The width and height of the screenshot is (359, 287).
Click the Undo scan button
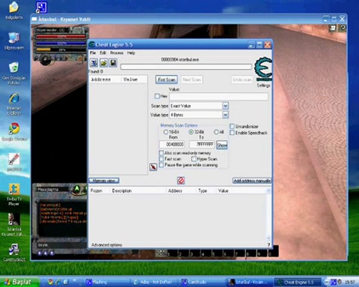242,80
